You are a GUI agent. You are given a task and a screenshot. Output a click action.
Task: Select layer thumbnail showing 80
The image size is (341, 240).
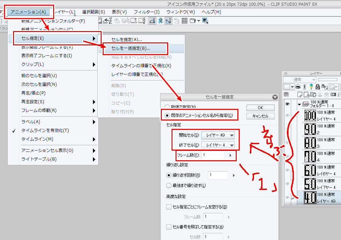pos(310,143)
